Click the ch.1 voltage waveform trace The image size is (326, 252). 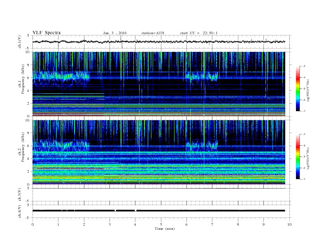pyautogui.click(x=158, y=42)
